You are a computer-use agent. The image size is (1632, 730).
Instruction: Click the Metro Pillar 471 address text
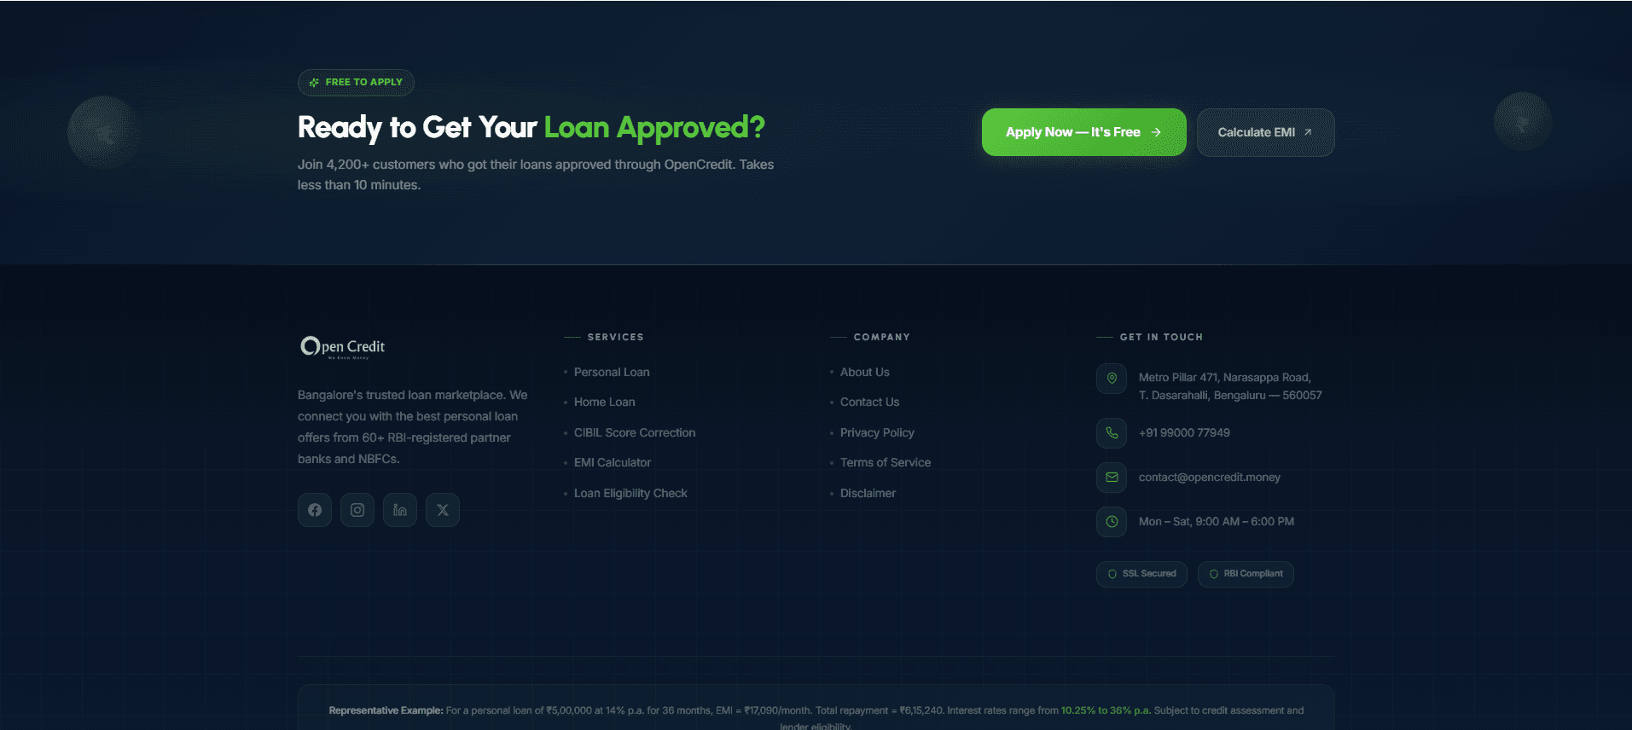1230,386
